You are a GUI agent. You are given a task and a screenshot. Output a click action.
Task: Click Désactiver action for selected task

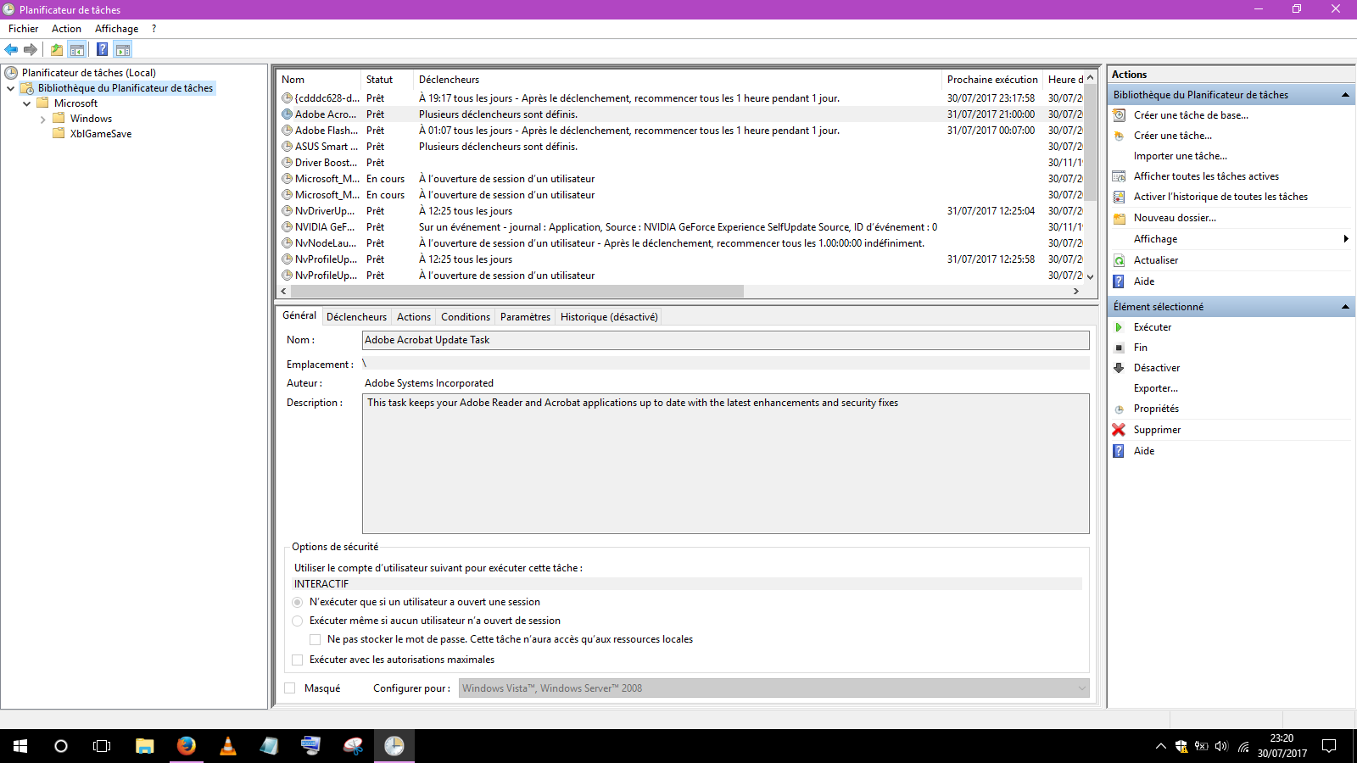coord(1157,368)
